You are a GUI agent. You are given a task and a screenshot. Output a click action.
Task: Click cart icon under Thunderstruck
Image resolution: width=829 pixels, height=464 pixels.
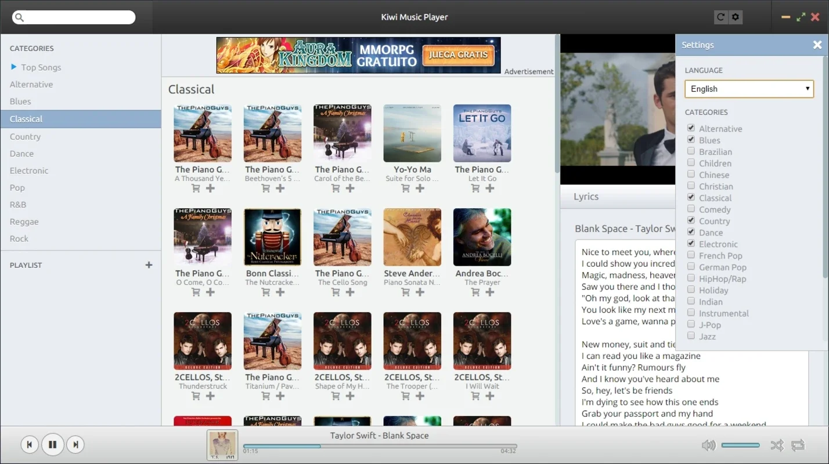tap(196, 396)
